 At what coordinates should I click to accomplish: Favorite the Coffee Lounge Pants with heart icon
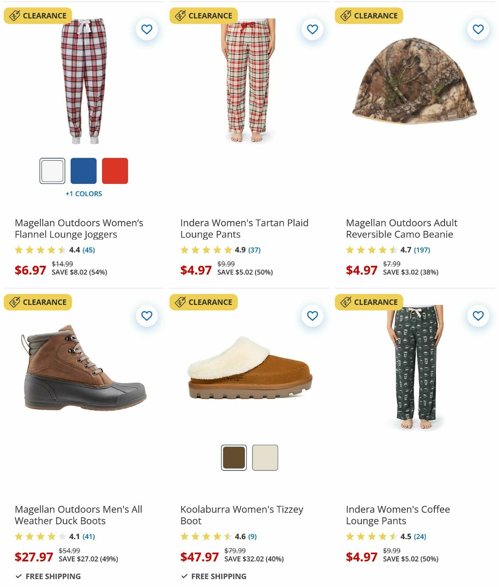click(478, 316)
